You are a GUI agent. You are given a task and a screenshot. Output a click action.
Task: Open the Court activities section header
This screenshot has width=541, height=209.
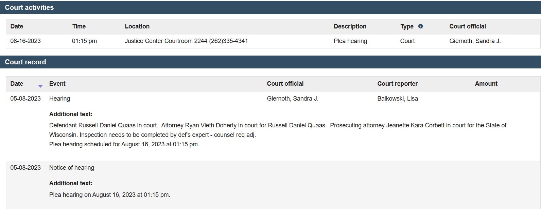[x=270, y=7]
